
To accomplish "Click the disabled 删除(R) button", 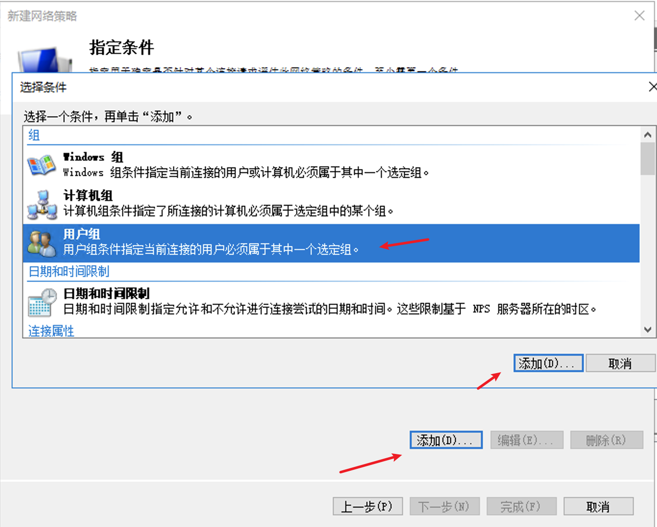I will point(606,439).
